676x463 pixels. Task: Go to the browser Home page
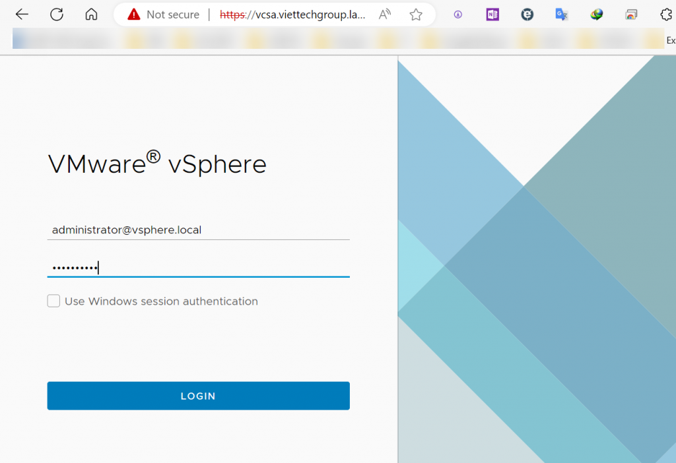(x=92, y=15)
